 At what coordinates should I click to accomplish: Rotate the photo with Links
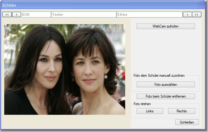coord(150,111)
